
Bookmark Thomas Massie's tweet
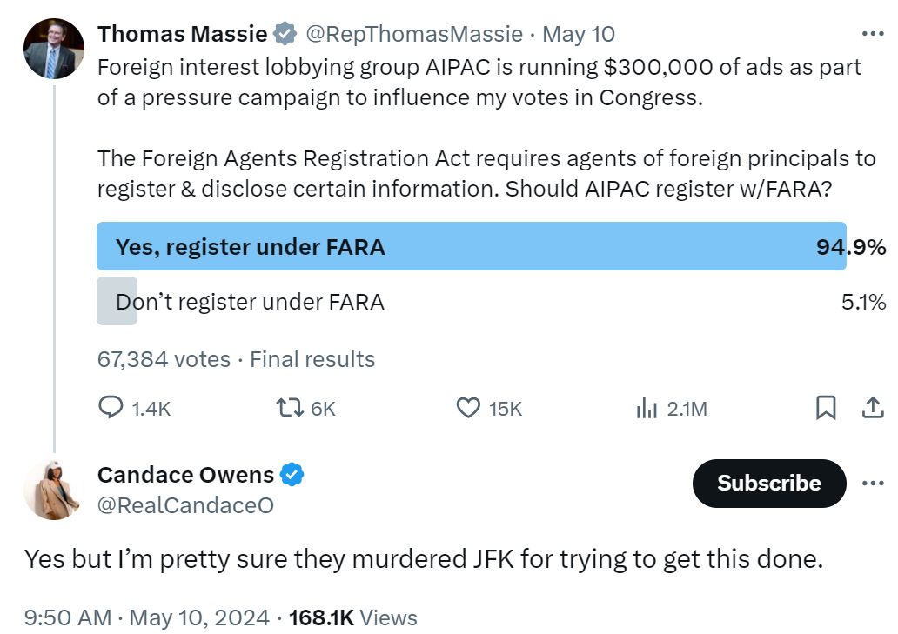pyautogui.click(x=826, y=408)
